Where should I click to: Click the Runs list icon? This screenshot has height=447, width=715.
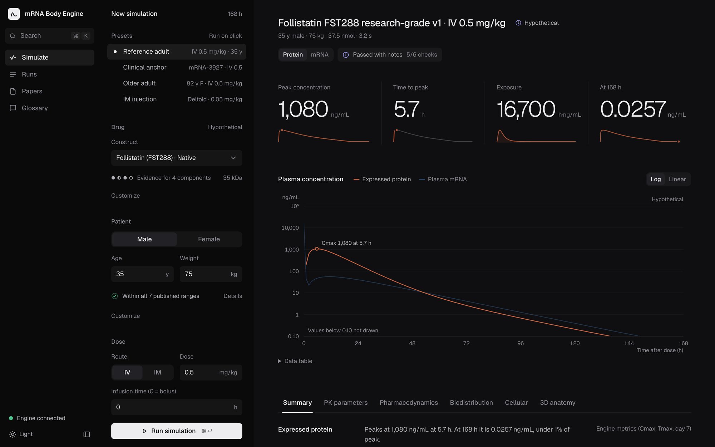click(13, 74)
